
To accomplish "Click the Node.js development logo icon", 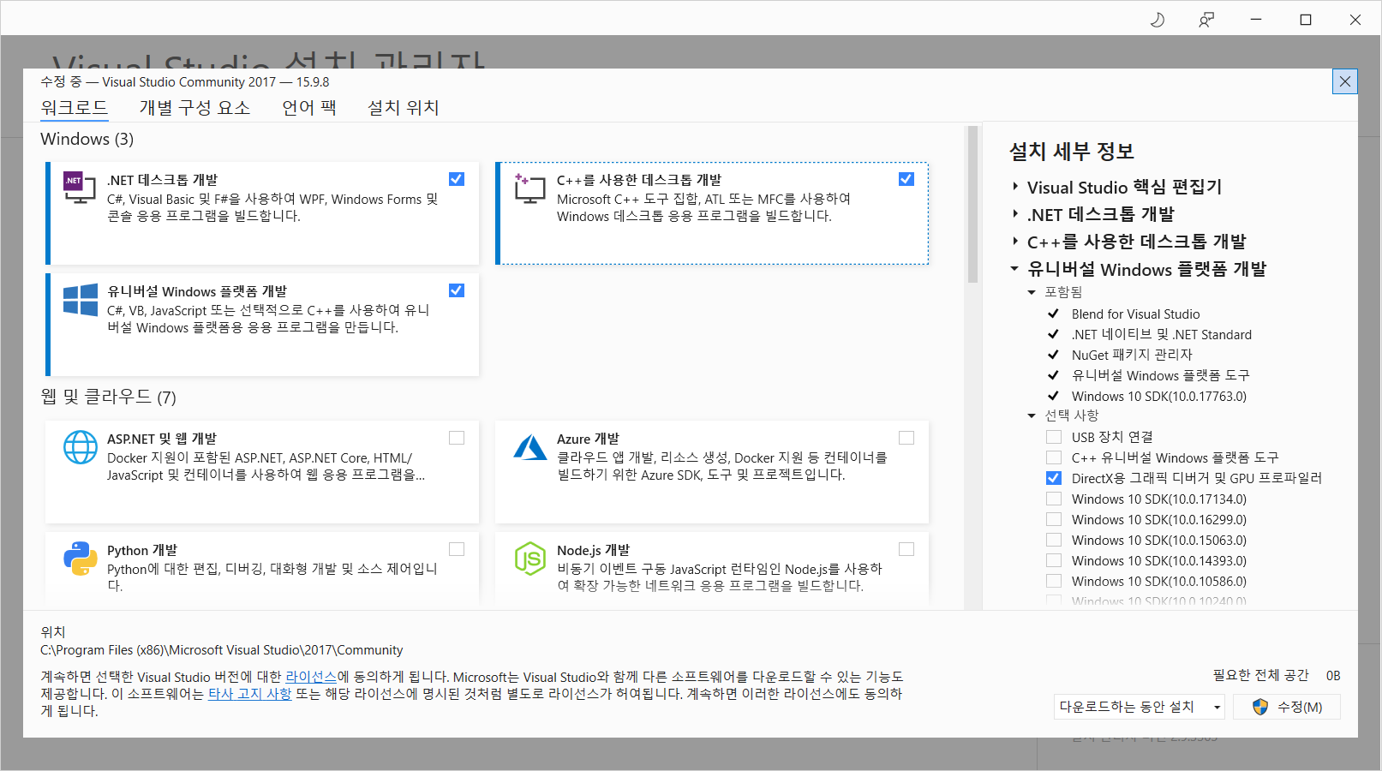I will (x=530, y=559).
